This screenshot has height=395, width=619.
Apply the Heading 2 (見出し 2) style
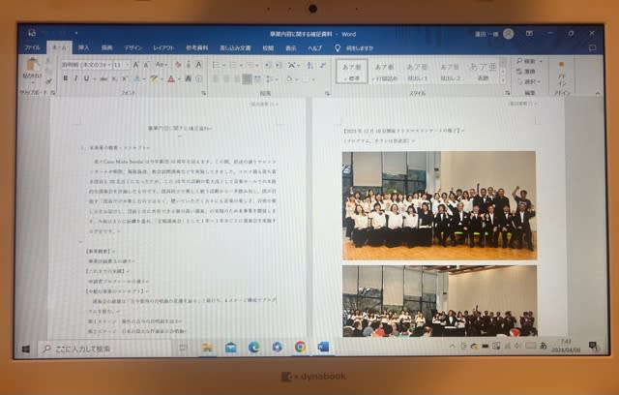pyautogui.click(x=450, y=72)
